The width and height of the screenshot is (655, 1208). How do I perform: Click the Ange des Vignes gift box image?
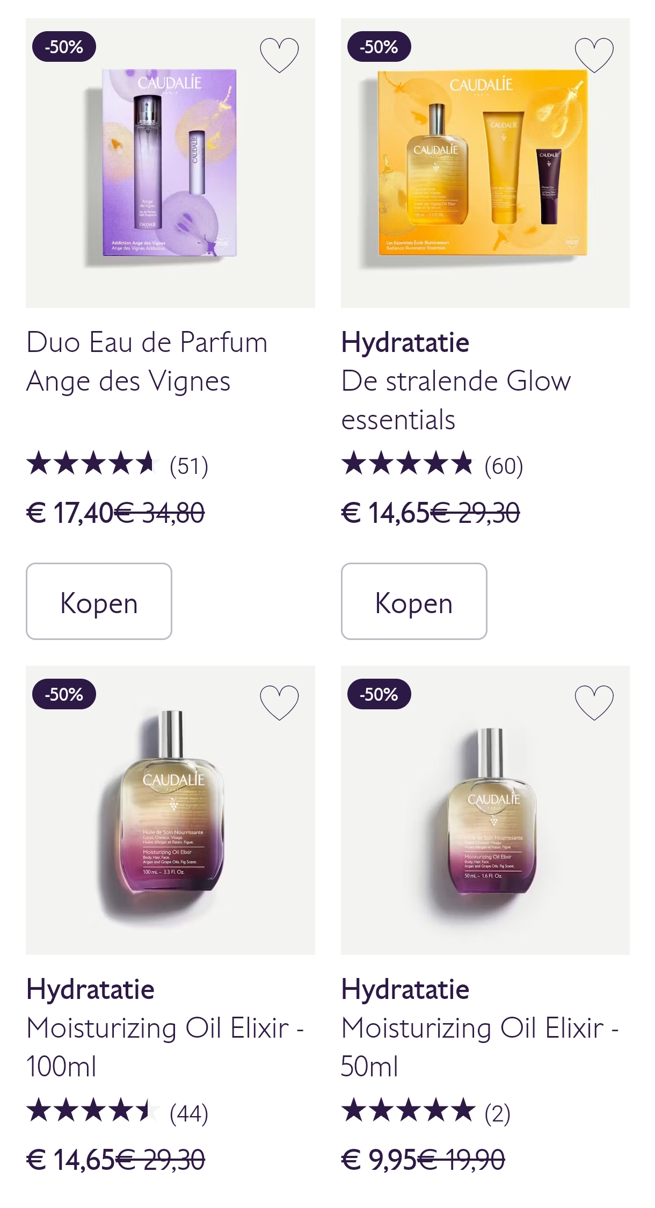click(x=170, y=161)
